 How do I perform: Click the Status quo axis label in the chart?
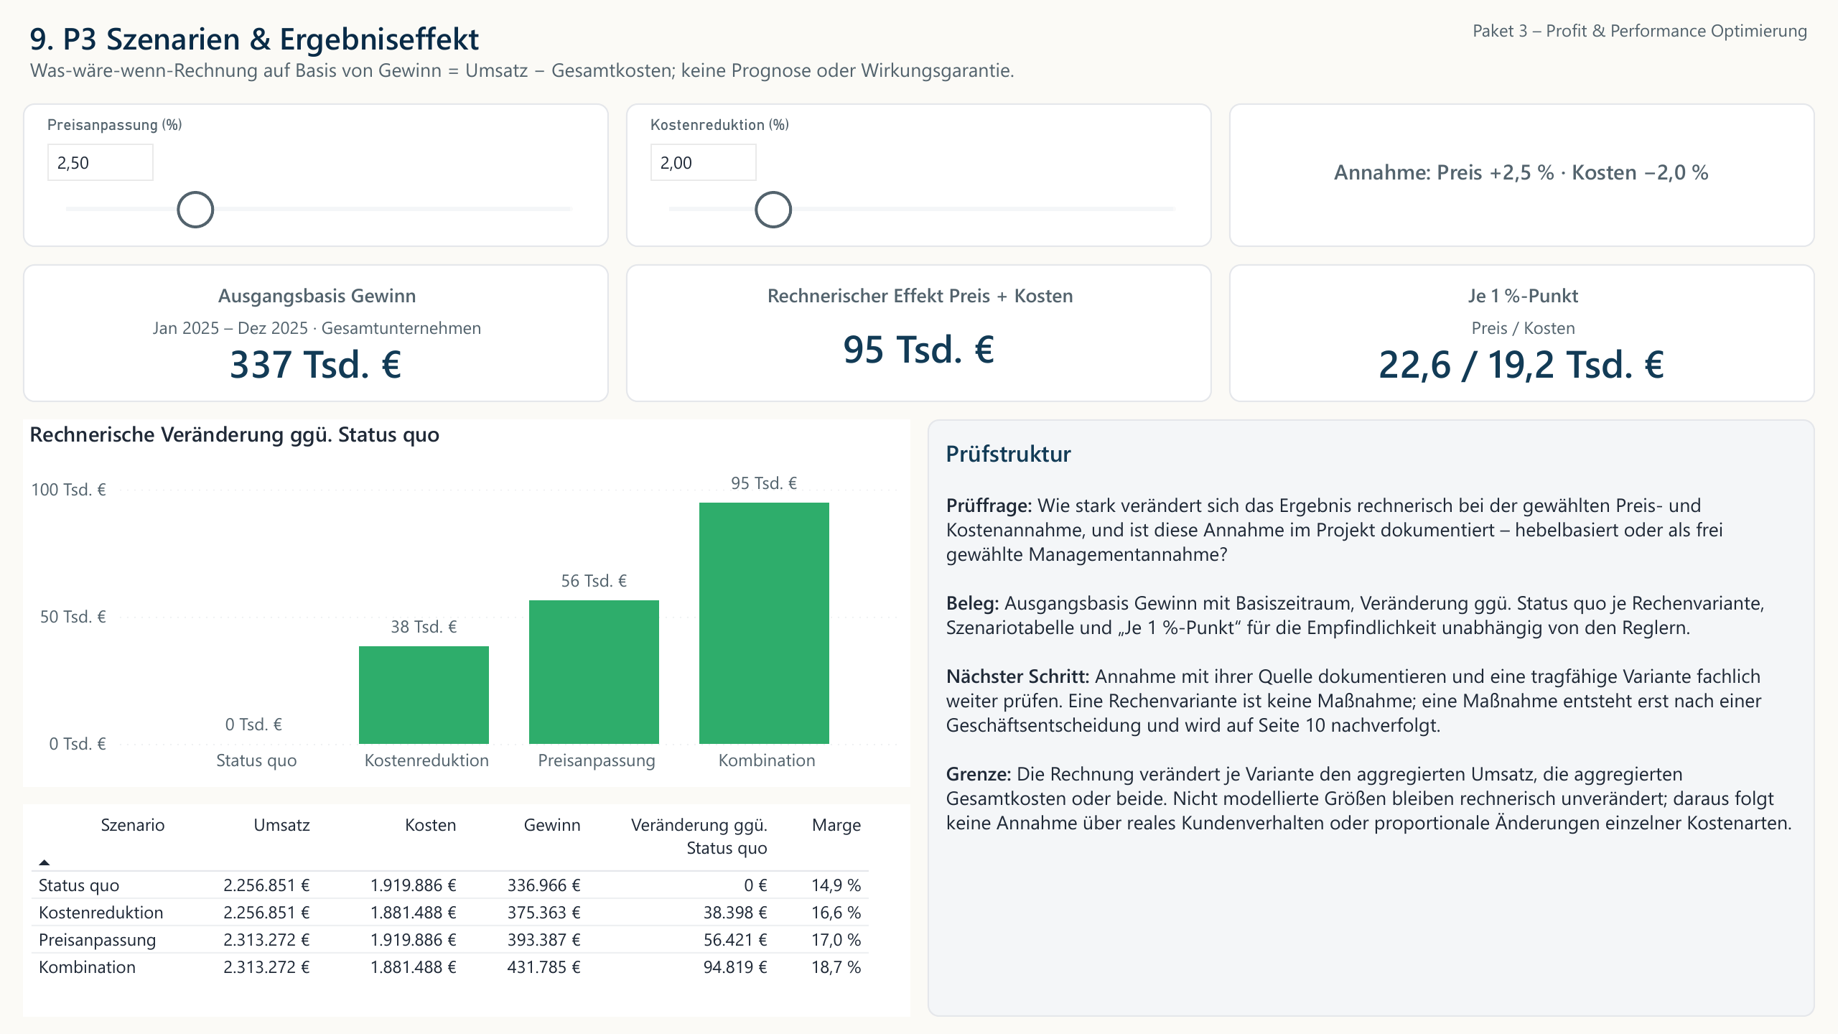pos(256,760)
